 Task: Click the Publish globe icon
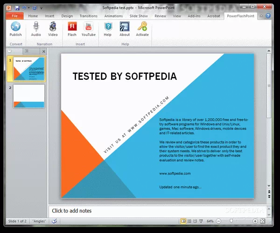tap(15, 27)
